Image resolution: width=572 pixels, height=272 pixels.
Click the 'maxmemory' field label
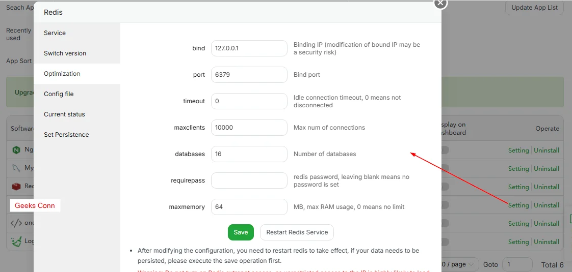187,207
